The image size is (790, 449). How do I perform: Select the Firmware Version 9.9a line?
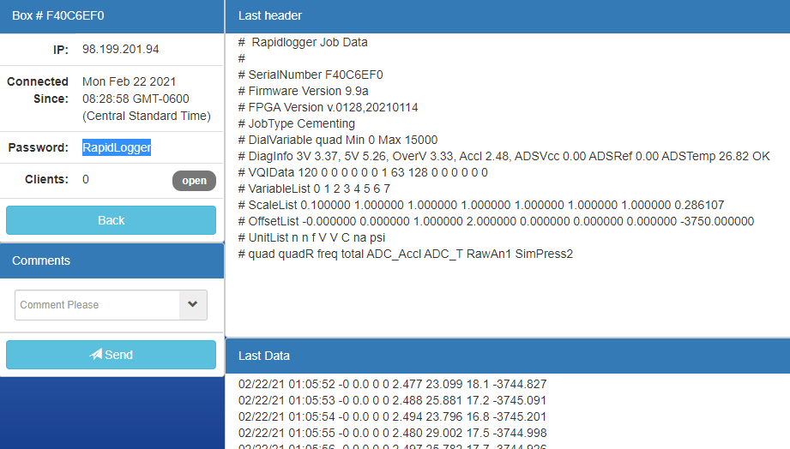click(304, 91)
